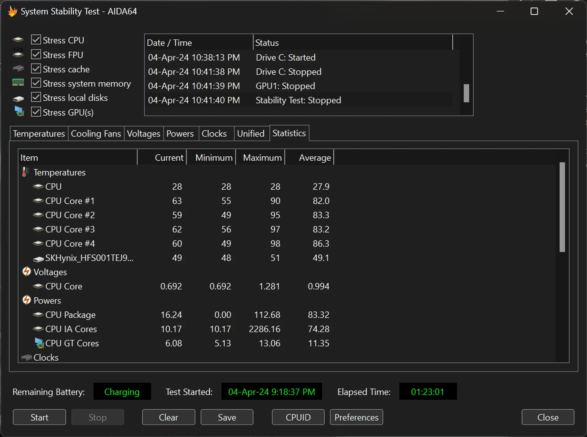Screen dimensions: 587x437
Task: Click the green RAM icon beside Stress system memory
Action: click(x=18, y=82)
